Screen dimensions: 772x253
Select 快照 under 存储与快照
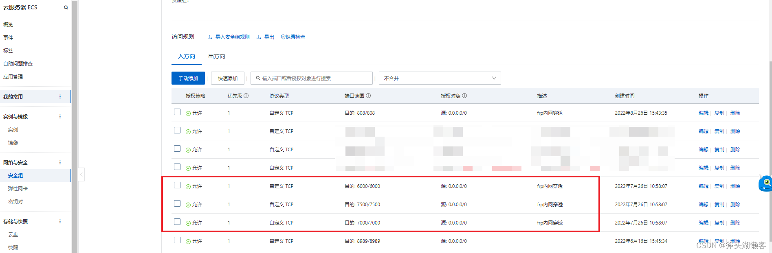pos(13,248)
